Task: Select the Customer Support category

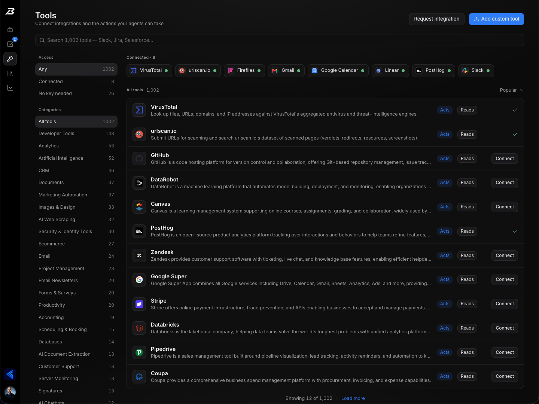Action: (76, 367)
